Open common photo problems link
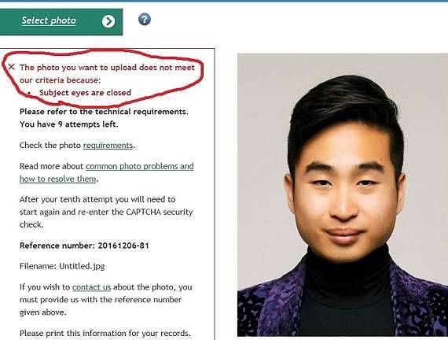Screen dimensions: 448x340 coord(140,166)
